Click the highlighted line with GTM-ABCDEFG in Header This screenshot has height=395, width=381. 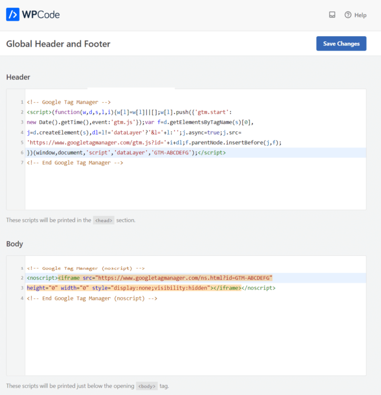coord(195,153)
